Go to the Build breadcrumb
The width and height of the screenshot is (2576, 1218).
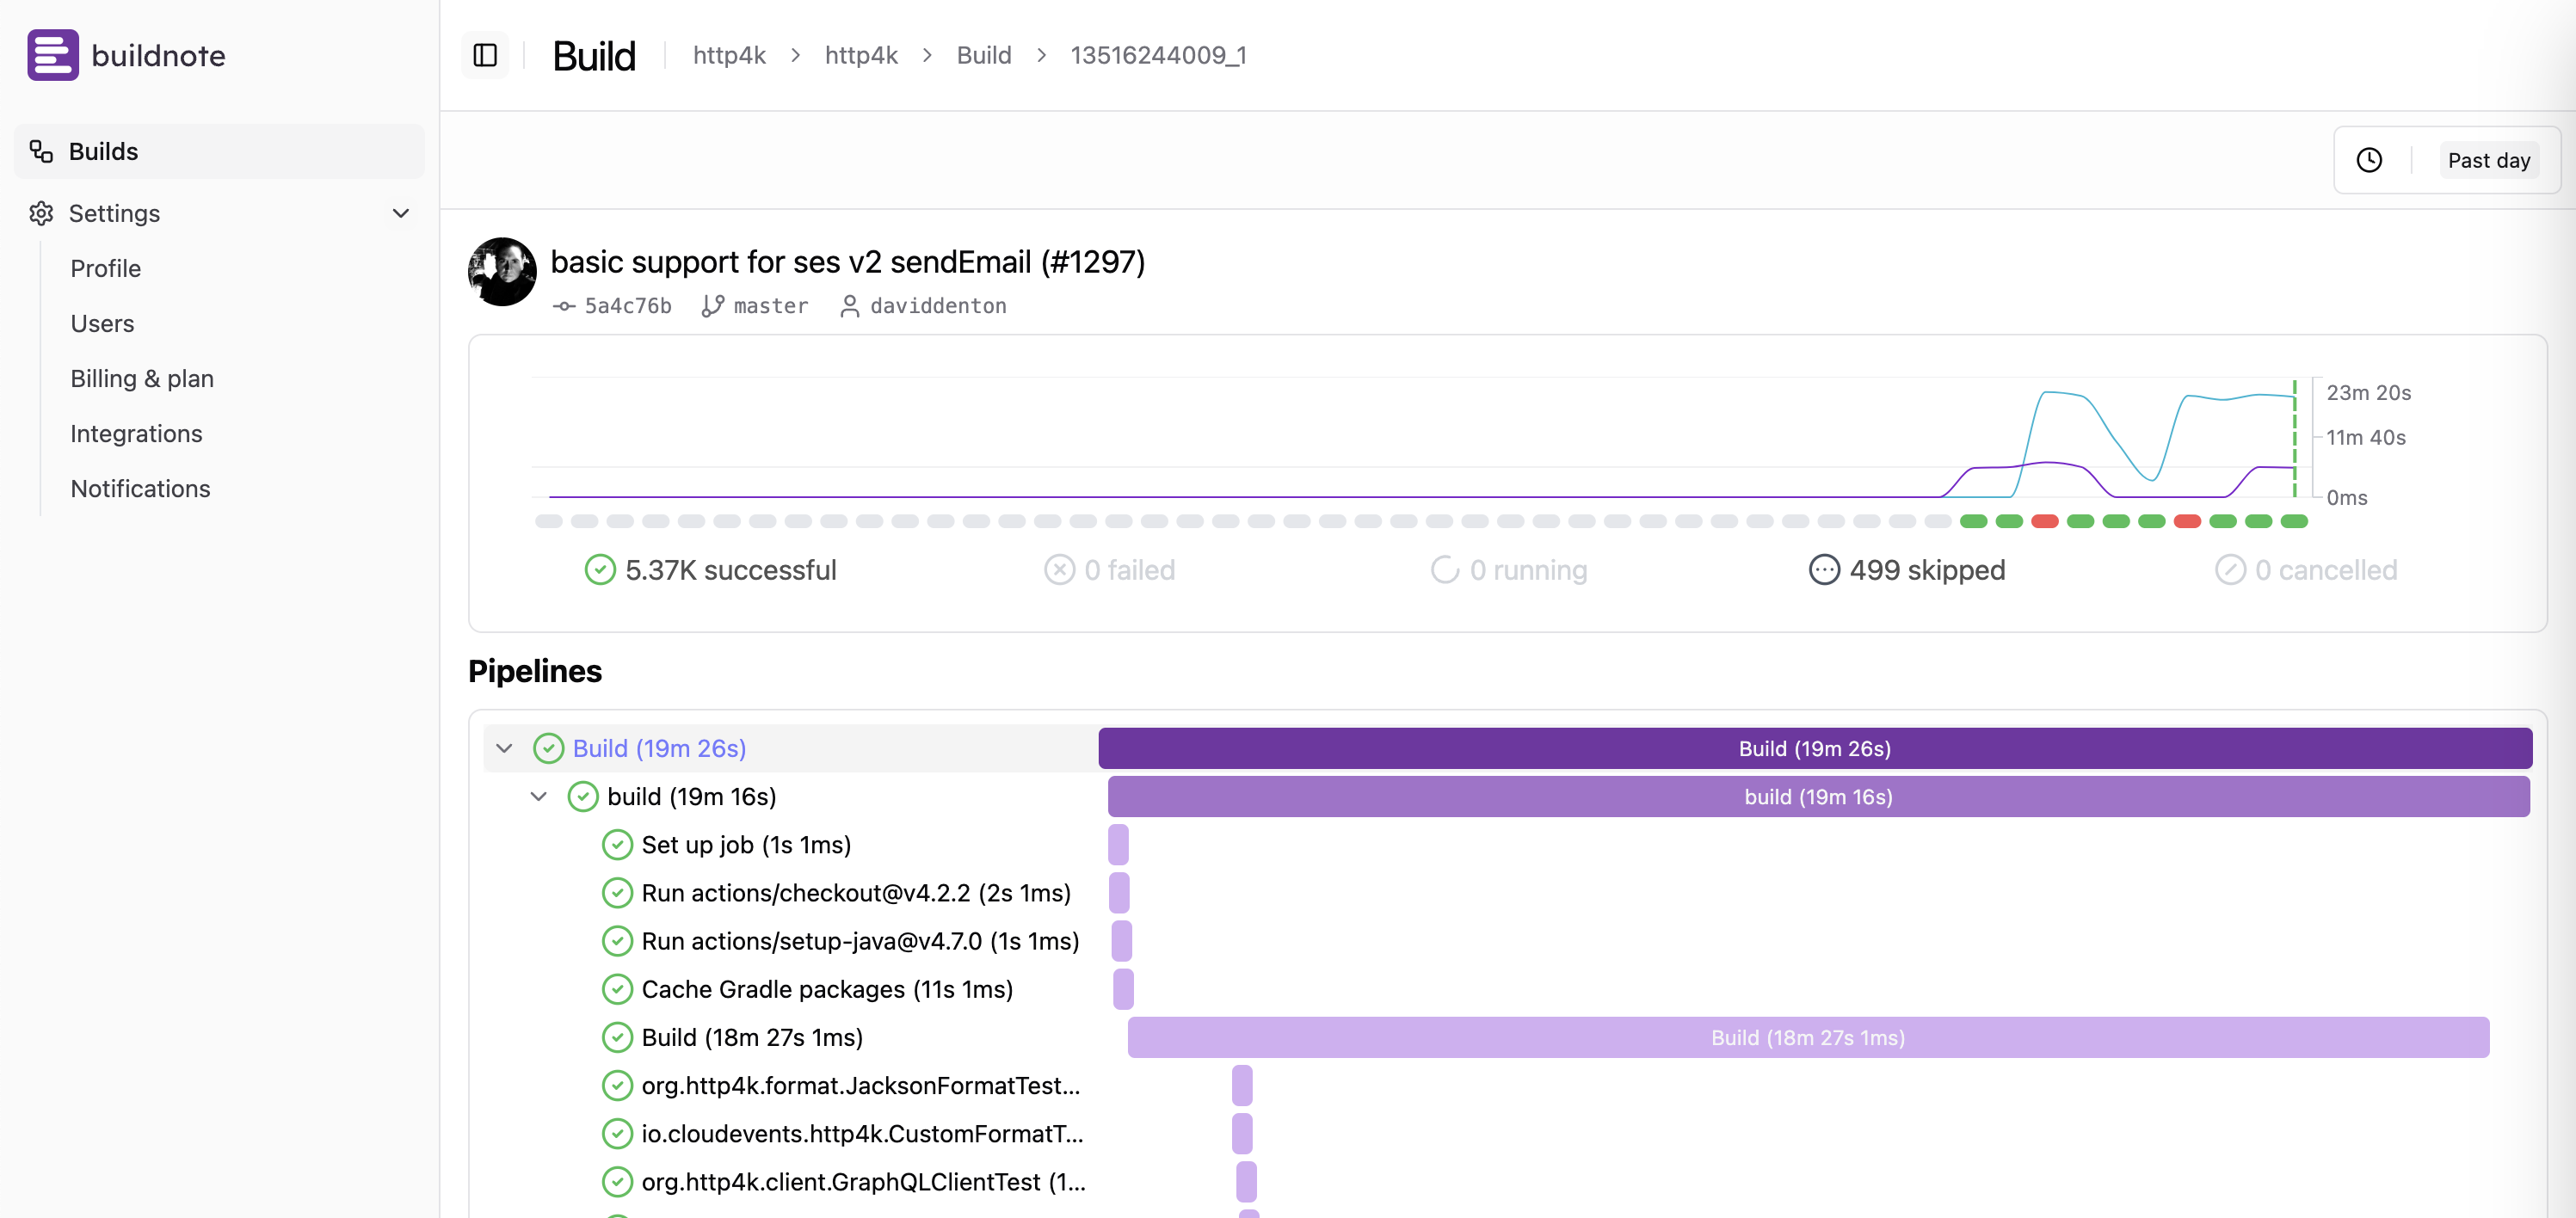(x=984, y=55)
